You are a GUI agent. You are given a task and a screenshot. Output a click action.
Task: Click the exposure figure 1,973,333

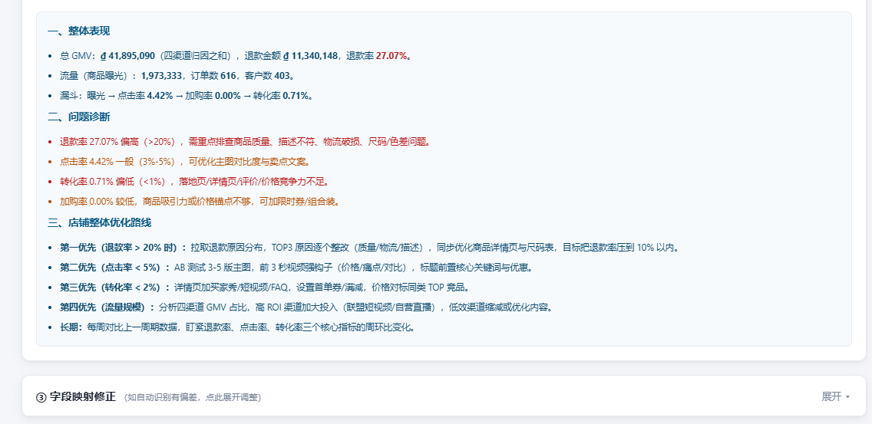[160, 76]
